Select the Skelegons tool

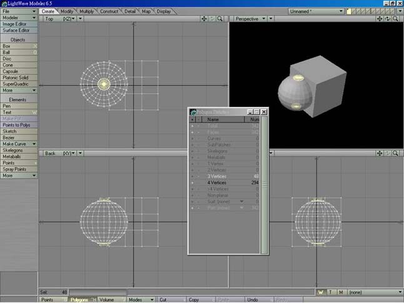click(19, 151)
